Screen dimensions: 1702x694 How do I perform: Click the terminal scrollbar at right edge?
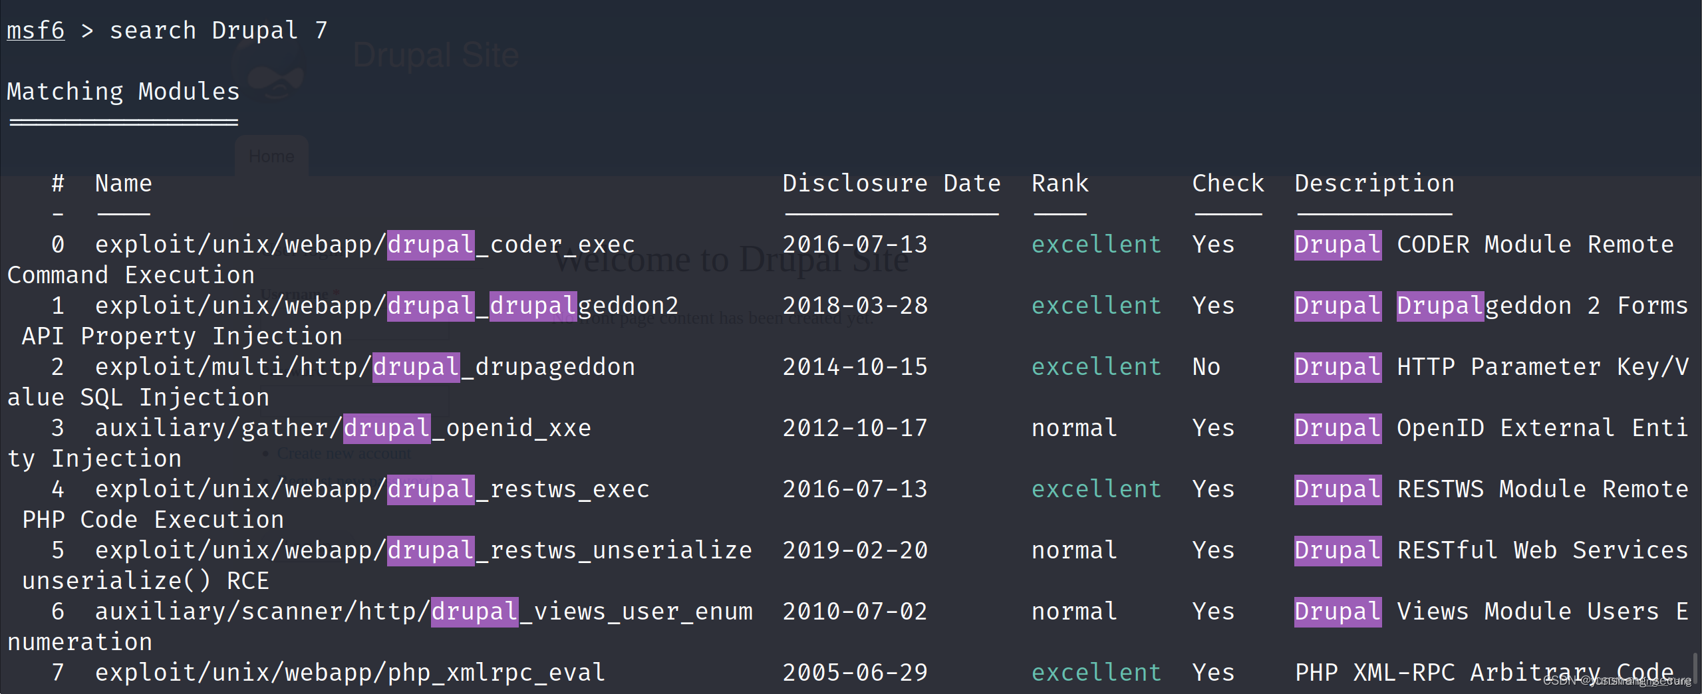click(x=1695, y=668)
